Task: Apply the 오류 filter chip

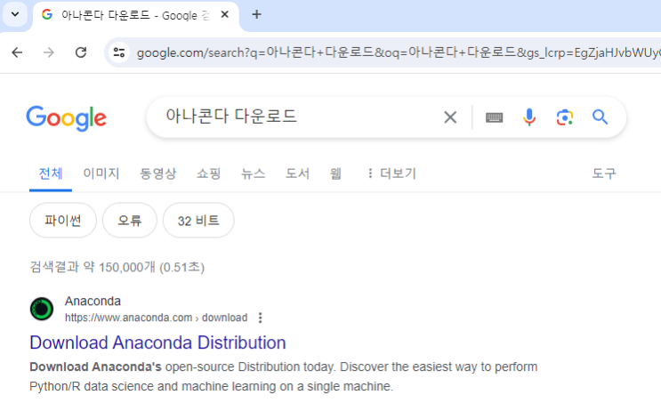Action: tap(129, 221)
